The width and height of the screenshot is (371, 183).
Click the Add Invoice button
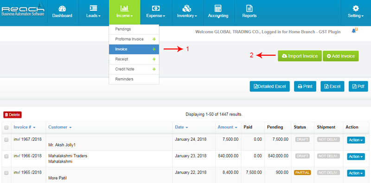pos(340,56)
